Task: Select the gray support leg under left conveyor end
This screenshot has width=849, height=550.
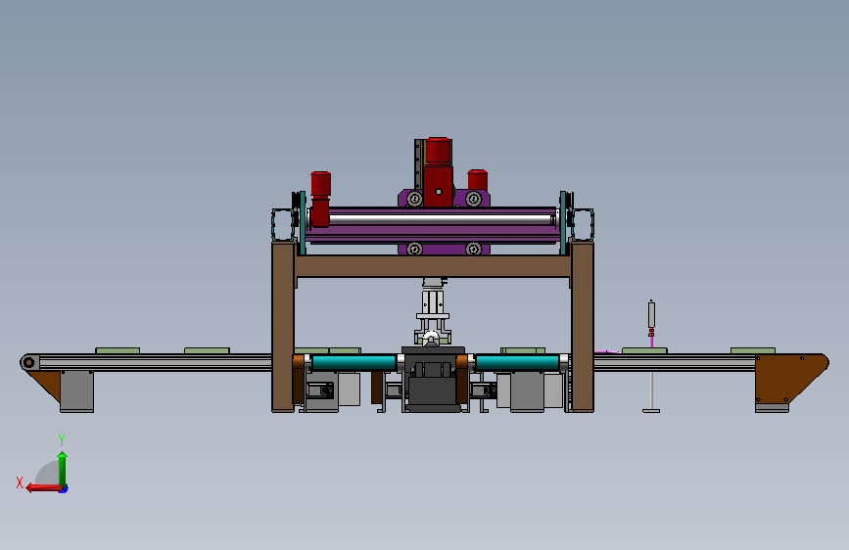Action: pyautogui.click(x=77, y=391)
